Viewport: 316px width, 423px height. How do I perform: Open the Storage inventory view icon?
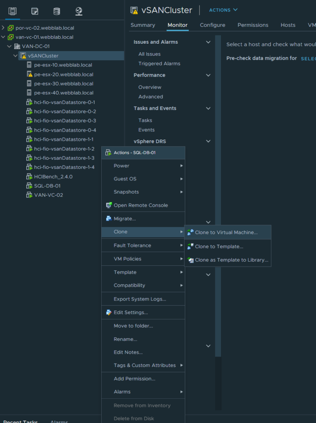56,12
